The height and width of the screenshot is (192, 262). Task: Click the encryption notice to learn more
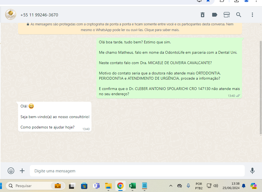point(130,27)
